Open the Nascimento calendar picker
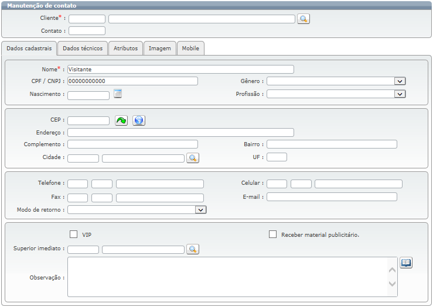433x307 pixels. (x=117, y=94)
